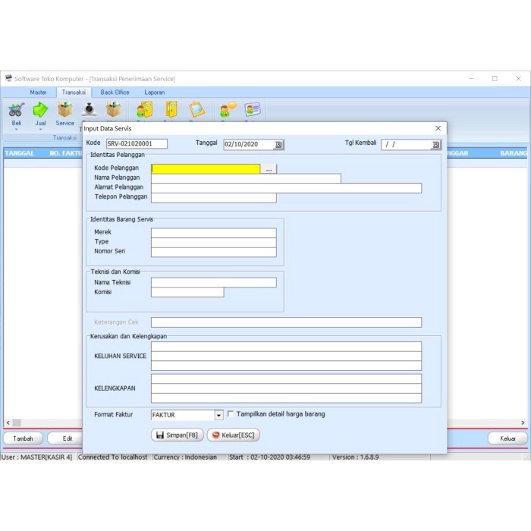Click the Type input field
The image size is (531, 531).
tap(214, 243)
